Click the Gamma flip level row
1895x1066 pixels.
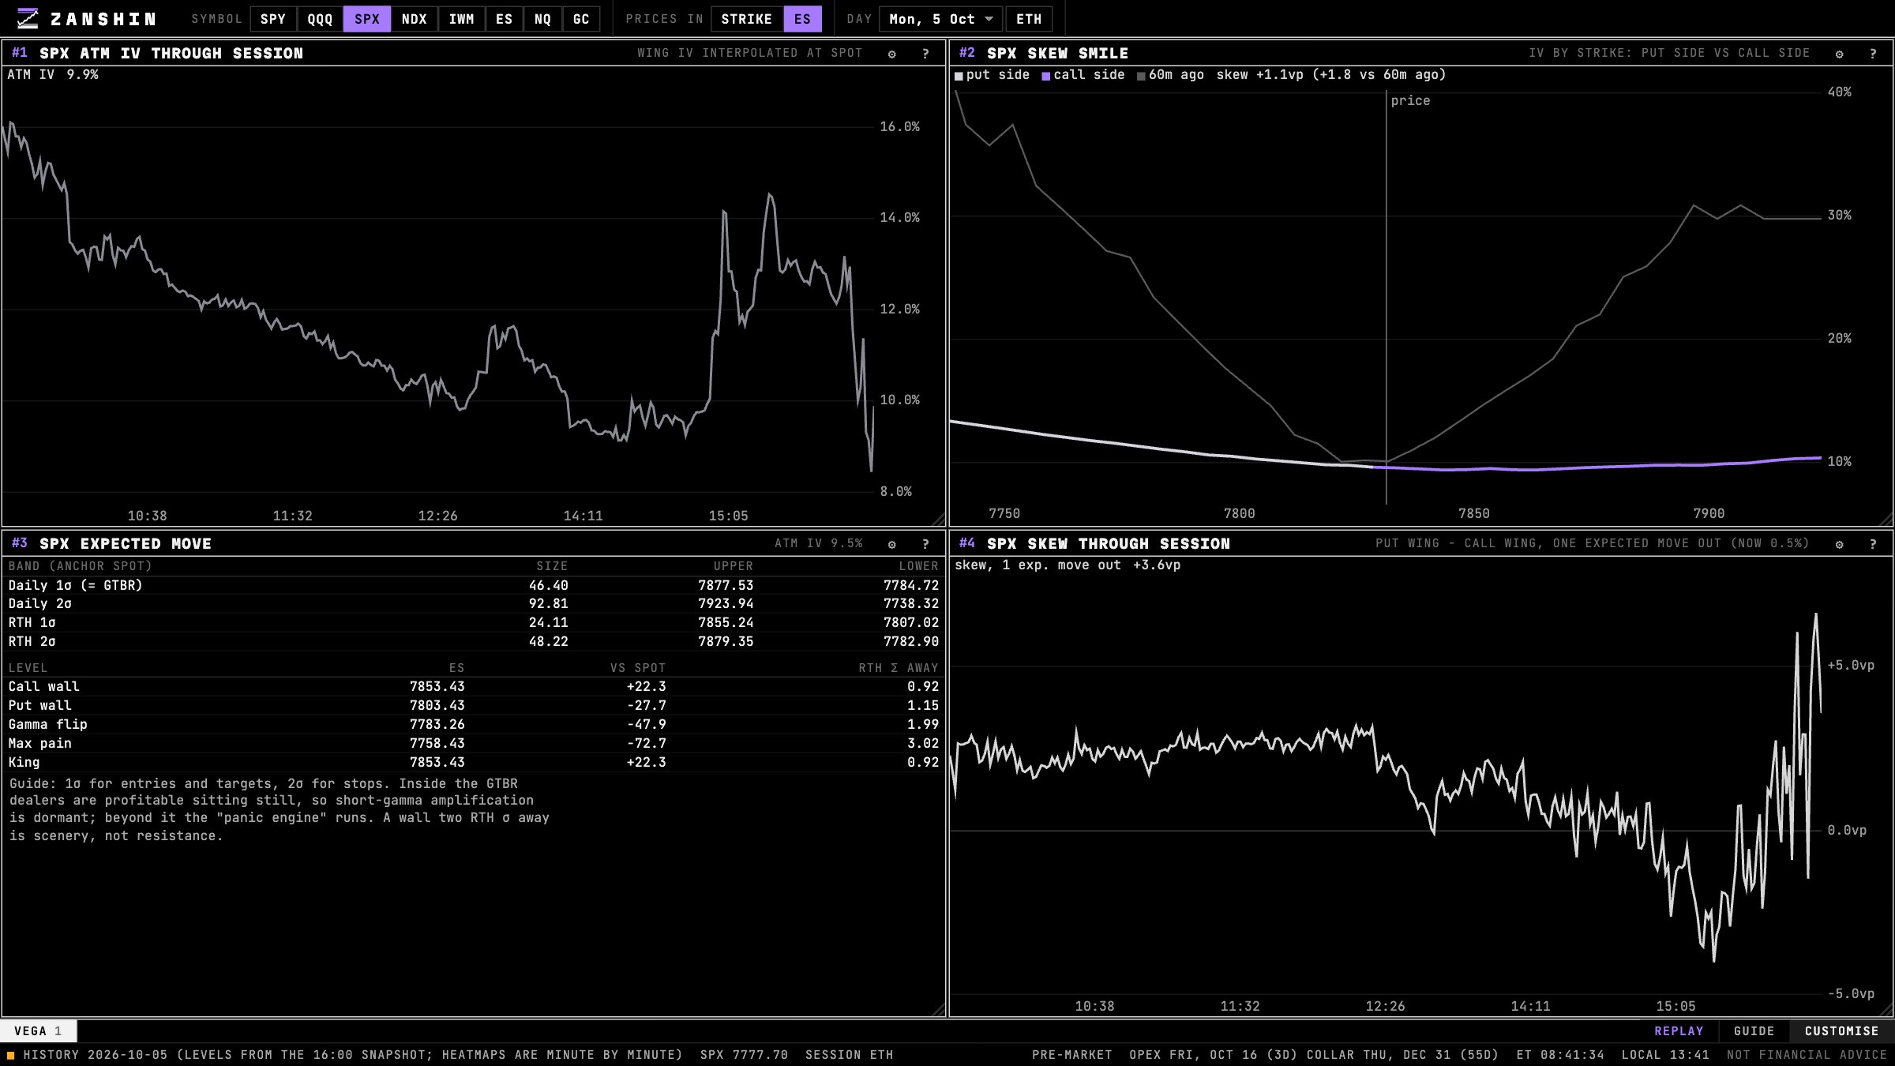coord(474,725)
